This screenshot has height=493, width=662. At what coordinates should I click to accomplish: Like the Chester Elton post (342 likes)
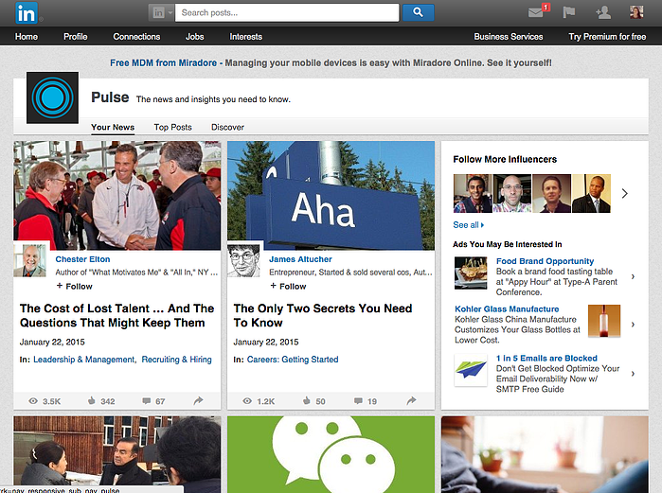[91, 400]
